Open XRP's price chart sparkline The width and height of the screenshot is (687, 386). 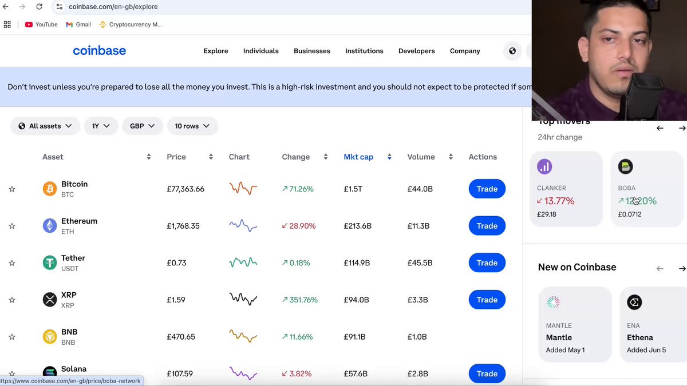(243, 299)
